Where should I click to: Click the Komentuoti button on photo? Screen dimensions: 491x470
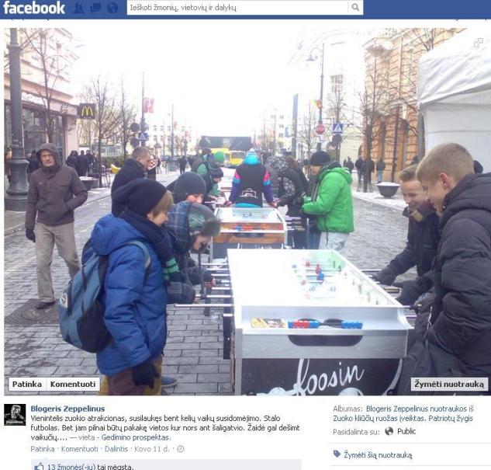(73, 384)
